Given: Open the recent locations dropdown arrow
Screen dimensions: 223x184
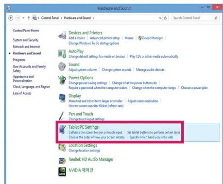Looking at the screenshot, I should coord(23,18).
